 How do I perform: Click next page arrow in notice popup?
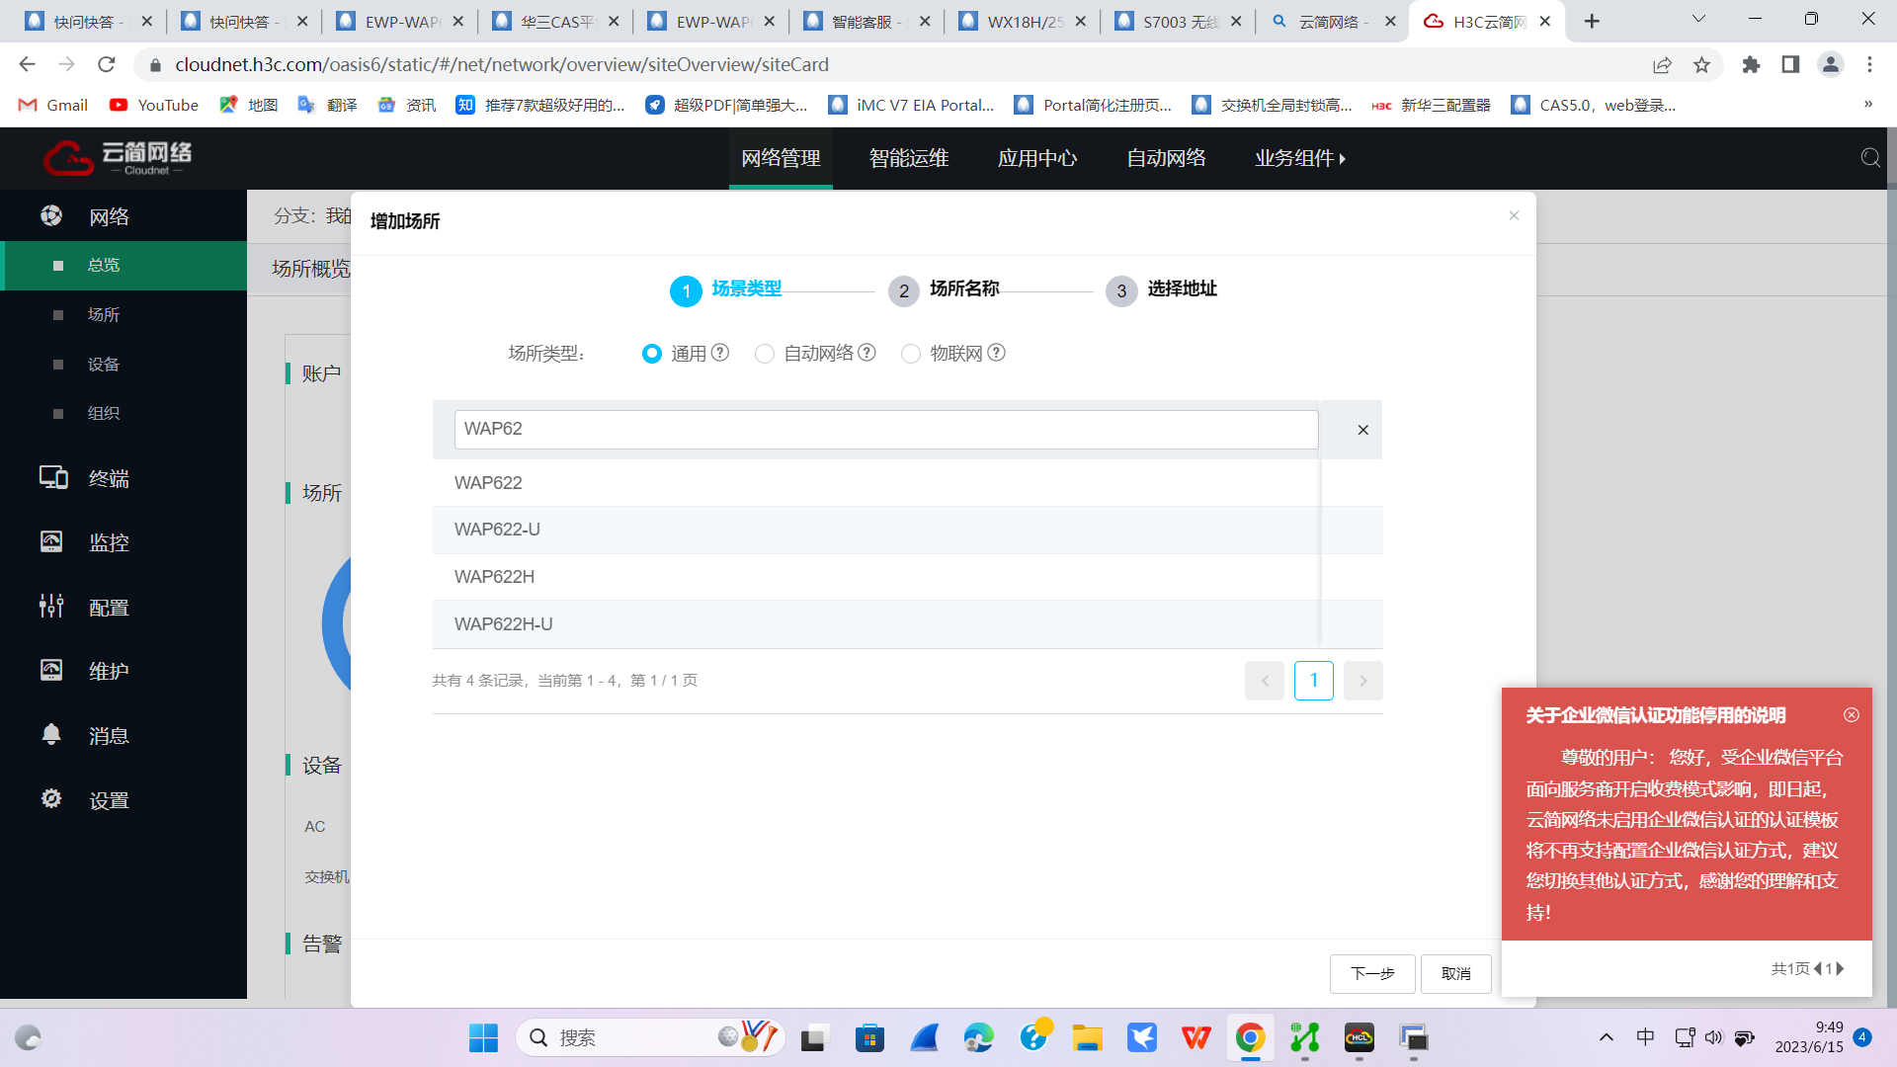click(1841, 968)
